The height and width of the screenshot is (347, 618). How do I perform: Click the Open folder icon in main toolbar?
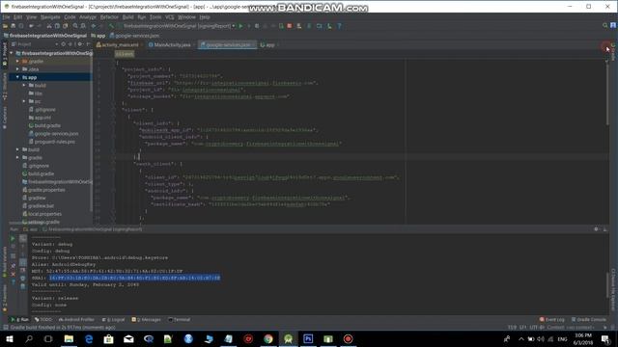pyautogui.click(x=5, y=26)
